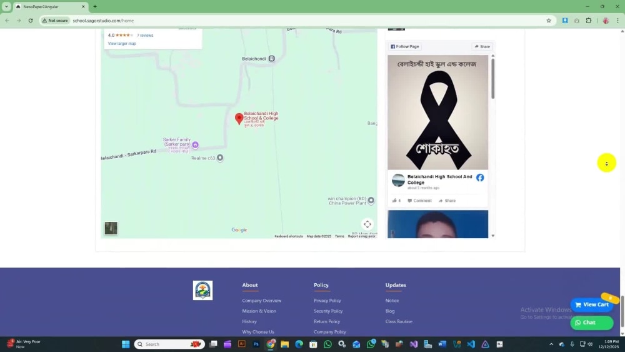Click the Facebook Follow Page button
This screenshot has width=625, height=352.
pyautogui.click(x=404, y=47)
